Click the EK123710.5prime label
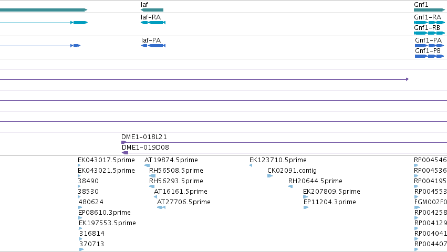 pyautogui.click(x=278, y=160)
